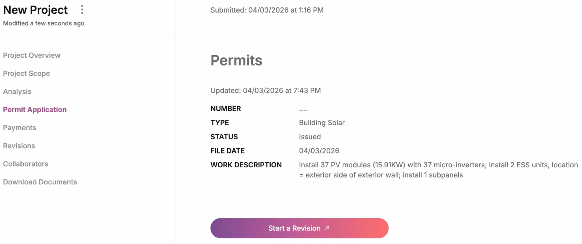Open Download Documents

pos(40,182)
